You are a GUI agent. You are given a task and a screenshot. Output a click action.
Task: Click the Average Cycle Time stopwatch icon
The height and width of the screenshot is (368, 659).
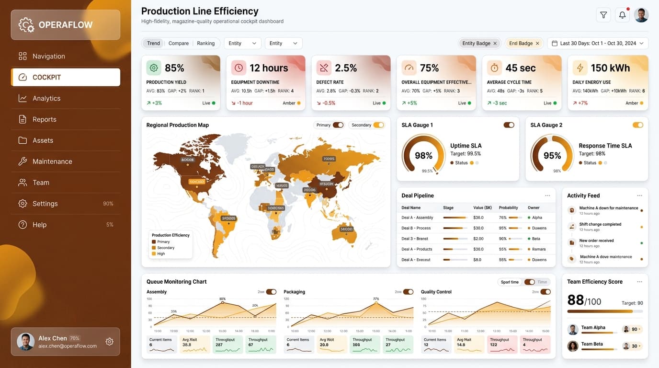[494, 68]
